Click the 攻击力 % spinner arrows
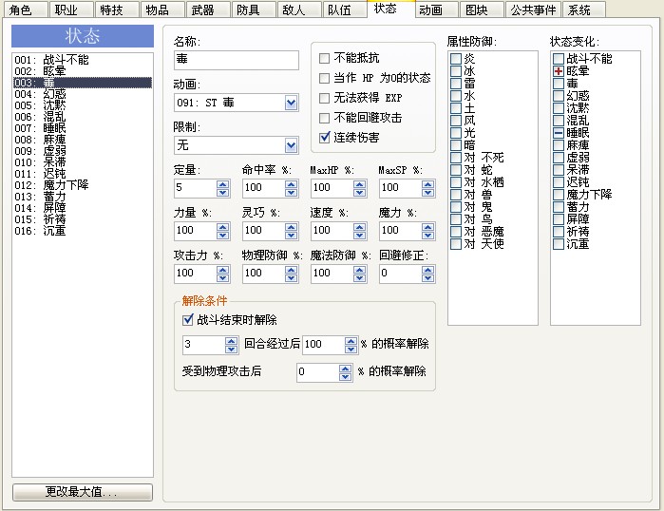Screen dimensions: 664x511 click(x=222, y=274)
